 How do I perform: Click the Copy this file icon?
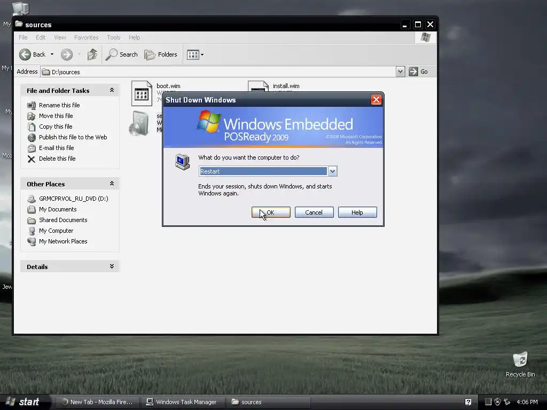pyautogui.click(x=32, y=127)
